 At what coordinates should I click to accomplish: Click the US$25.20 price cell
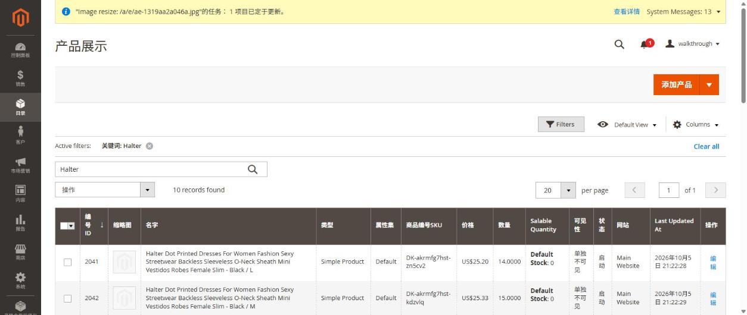tap(475, 262)
